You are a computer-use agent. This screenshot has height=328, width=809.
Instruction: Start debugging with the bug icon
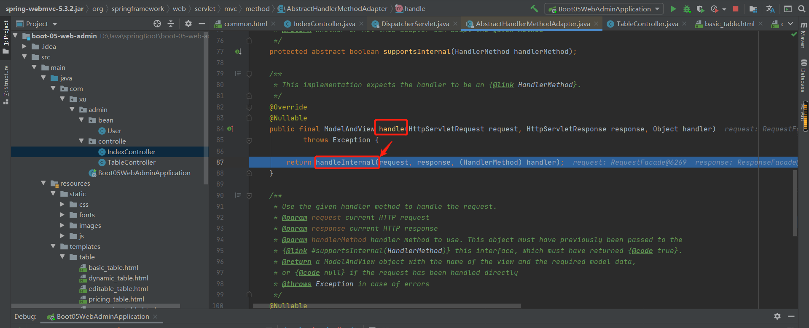point(687,9)
